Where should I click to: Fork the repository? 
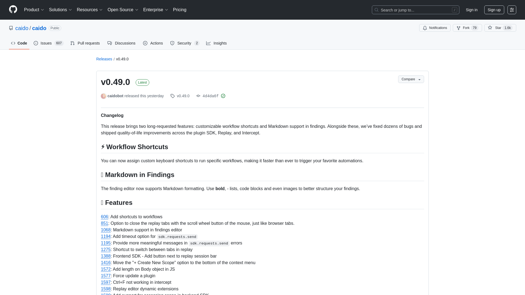coord(467,28)
